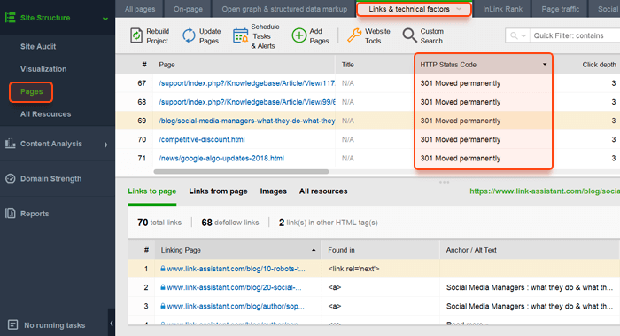620x336 pixels.
Task: Click the Quick Filter input field
Action: [575, 35]
